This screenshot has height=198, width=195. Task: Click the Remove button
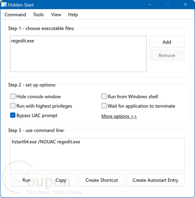click(167, 55)
